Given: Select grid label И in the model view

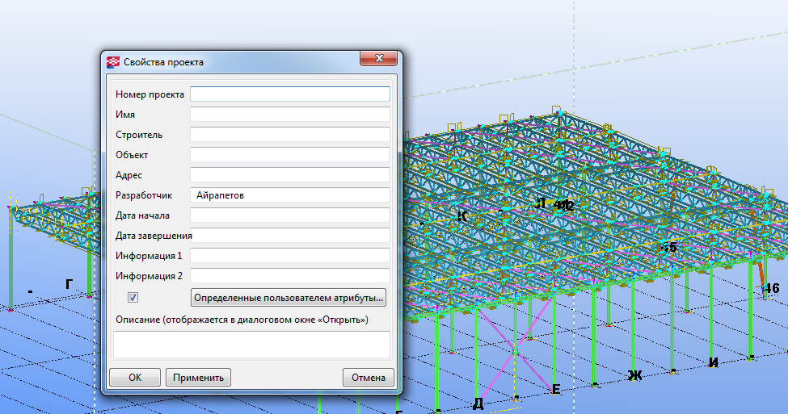Looking at the screenshot, I should pos(713,363).
